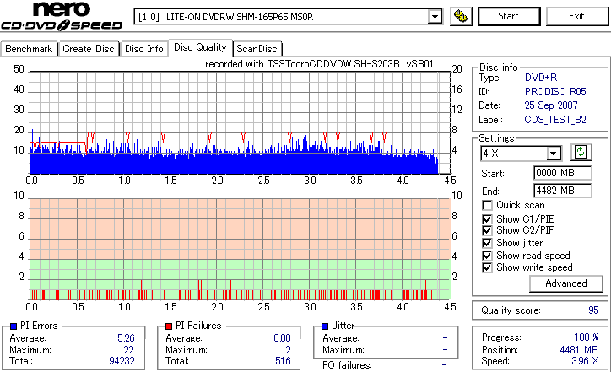Switch to the ScanDisc tab
611x372 pixels.
point(257,49)
